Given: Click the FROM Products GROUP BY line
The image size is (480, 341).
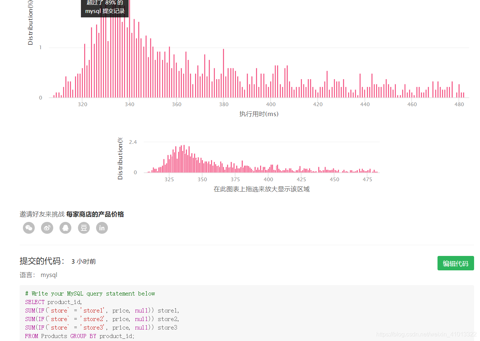Looking at the screenshot, I should coord(80,336).
